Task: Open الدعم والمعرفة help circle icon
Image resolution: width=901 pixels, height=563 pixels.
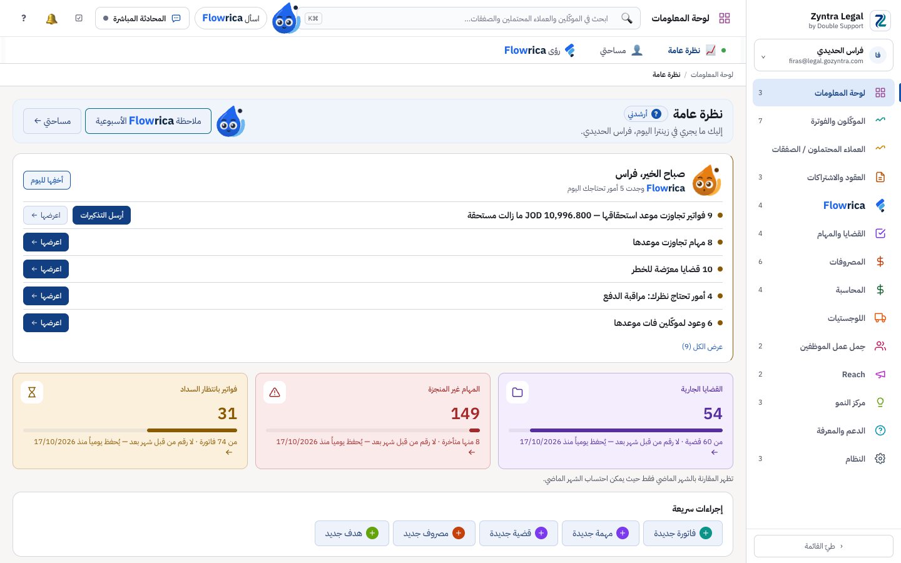Action: pos(880,430)
